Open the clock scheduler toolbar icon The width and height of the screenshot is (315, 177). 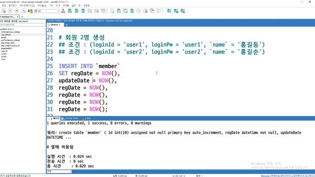pos(139,11)
